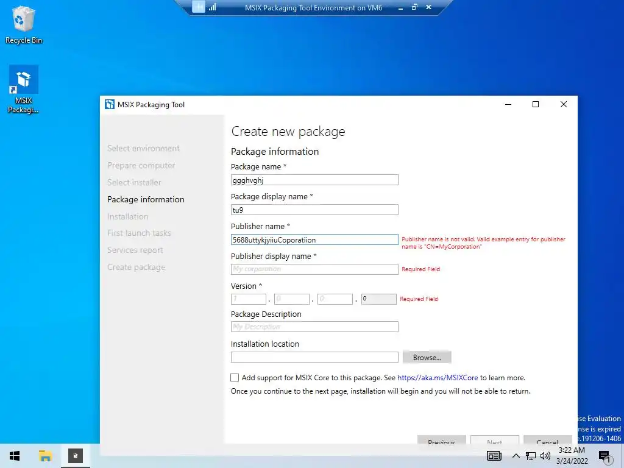
Task: Click the Package name field
Action: click(314, 180)
